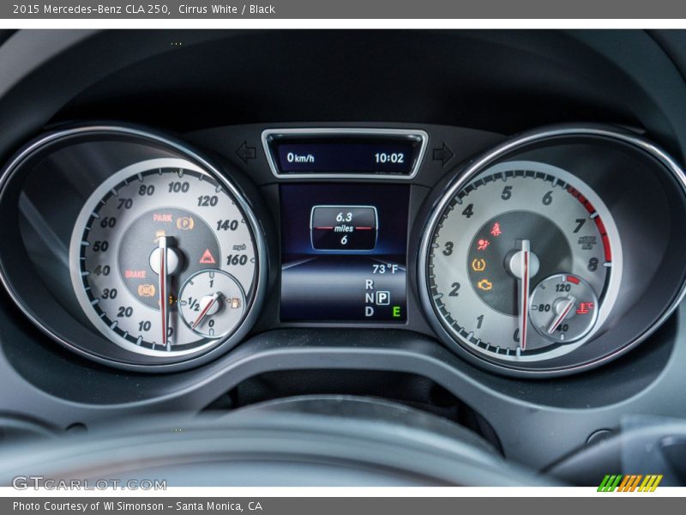Click the red PARK warning text

162,218
